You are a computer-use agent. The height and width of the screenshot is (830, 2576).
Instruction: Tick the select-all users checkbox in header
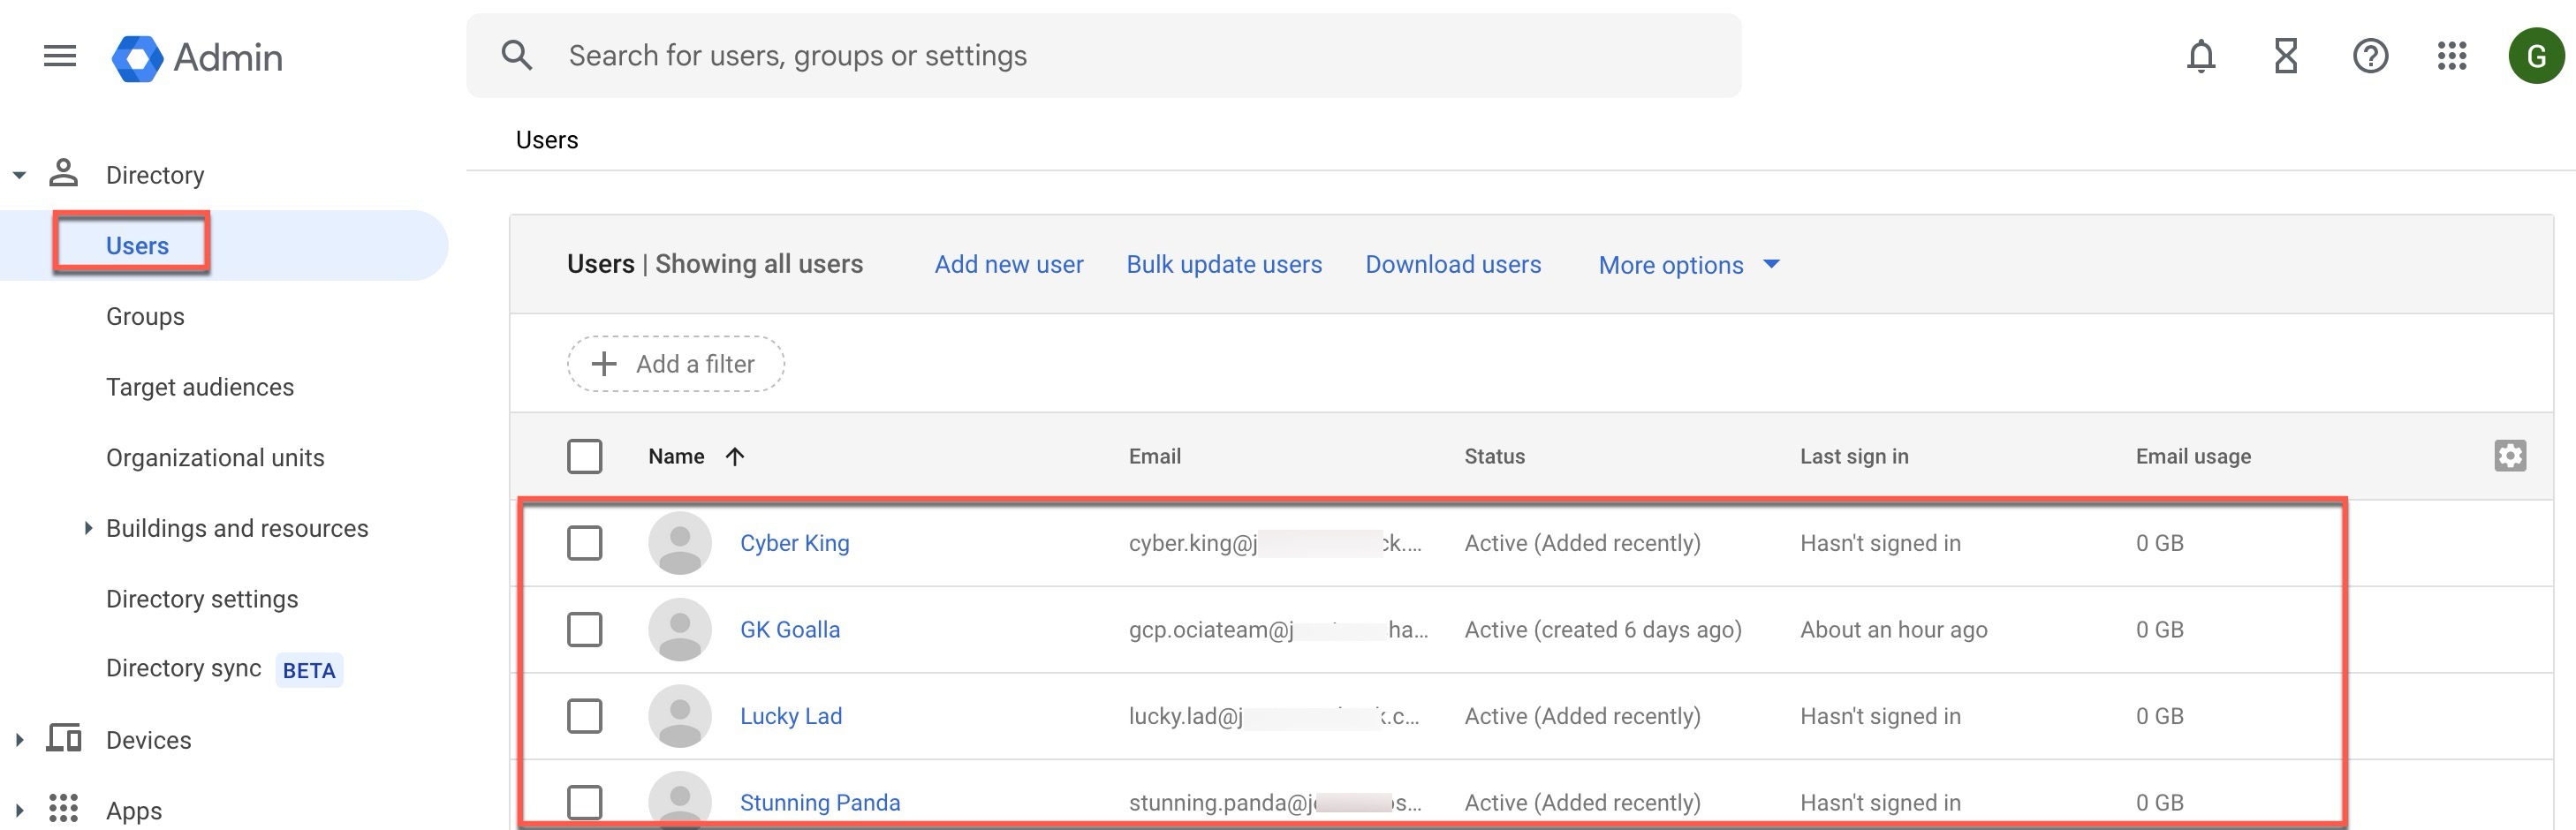584,457
